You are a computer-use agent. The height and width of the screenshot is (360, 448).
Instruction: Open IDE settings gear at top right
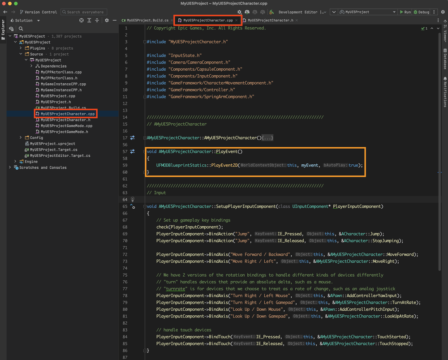click(443, 12)
